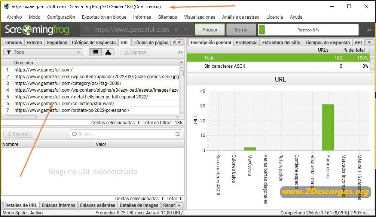
Task: Click the lower Exportar button
Action: [18, 134]
